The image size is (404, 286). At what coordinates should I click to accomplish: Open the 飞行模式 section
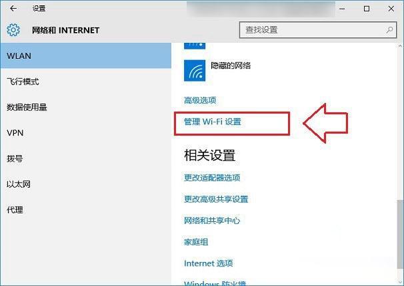(x=23, y=82)
